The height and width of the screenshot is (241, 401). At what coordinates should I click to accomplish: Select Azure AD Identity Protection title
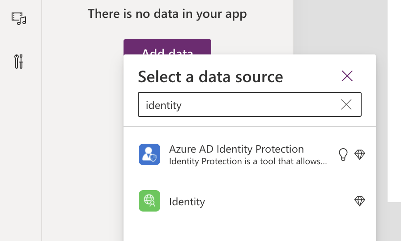tap(236, 149)
